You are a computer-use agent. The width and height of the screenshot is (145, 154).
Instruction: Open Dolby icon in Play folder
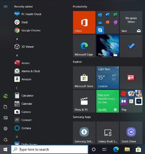pyautogui.click(x=124, y=101)
